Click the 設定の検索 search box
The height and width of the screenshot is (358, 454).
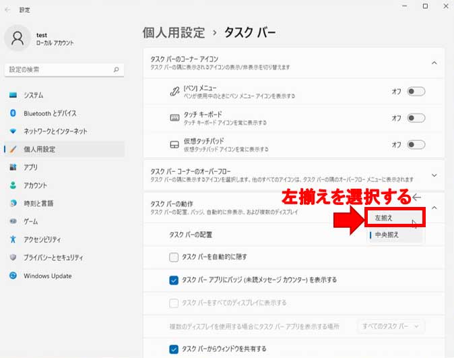(x=61, y=69)
